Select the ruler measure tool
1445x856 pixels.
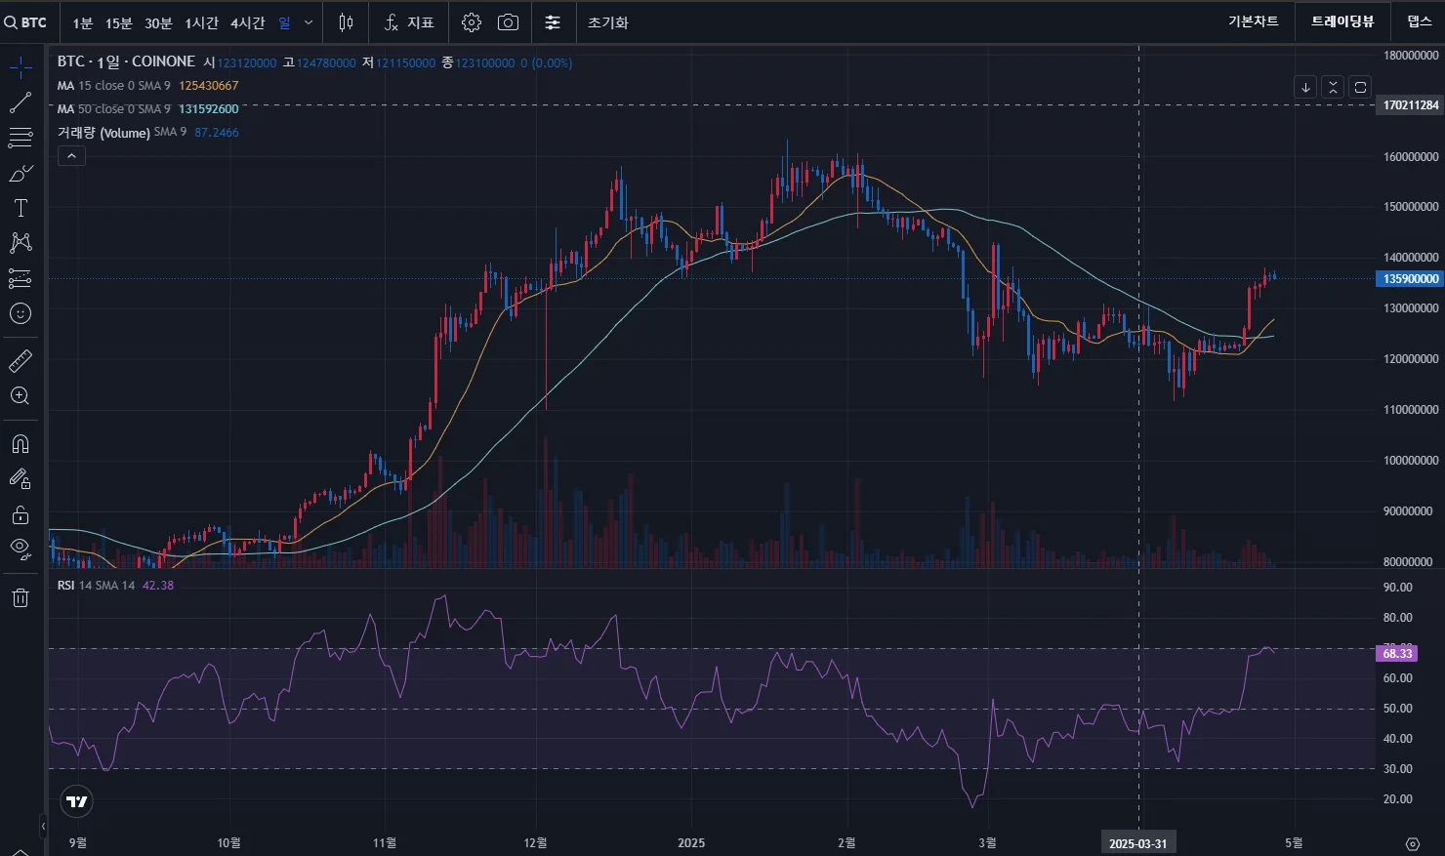(x=21, y=361)
